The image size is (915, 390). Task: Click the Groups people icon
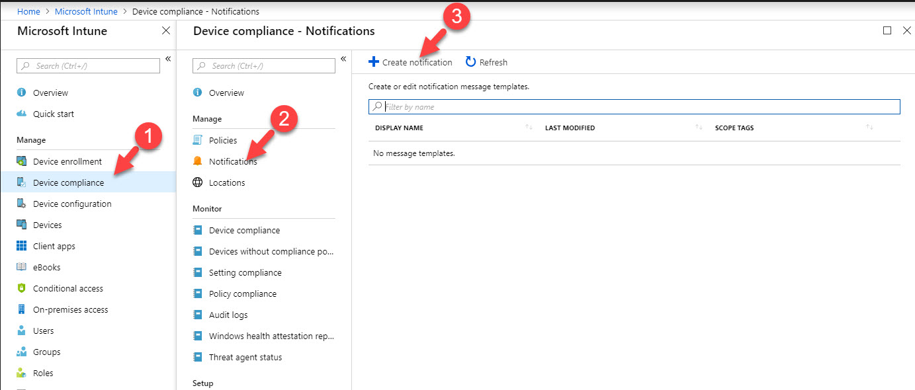(x=21, y=352)
